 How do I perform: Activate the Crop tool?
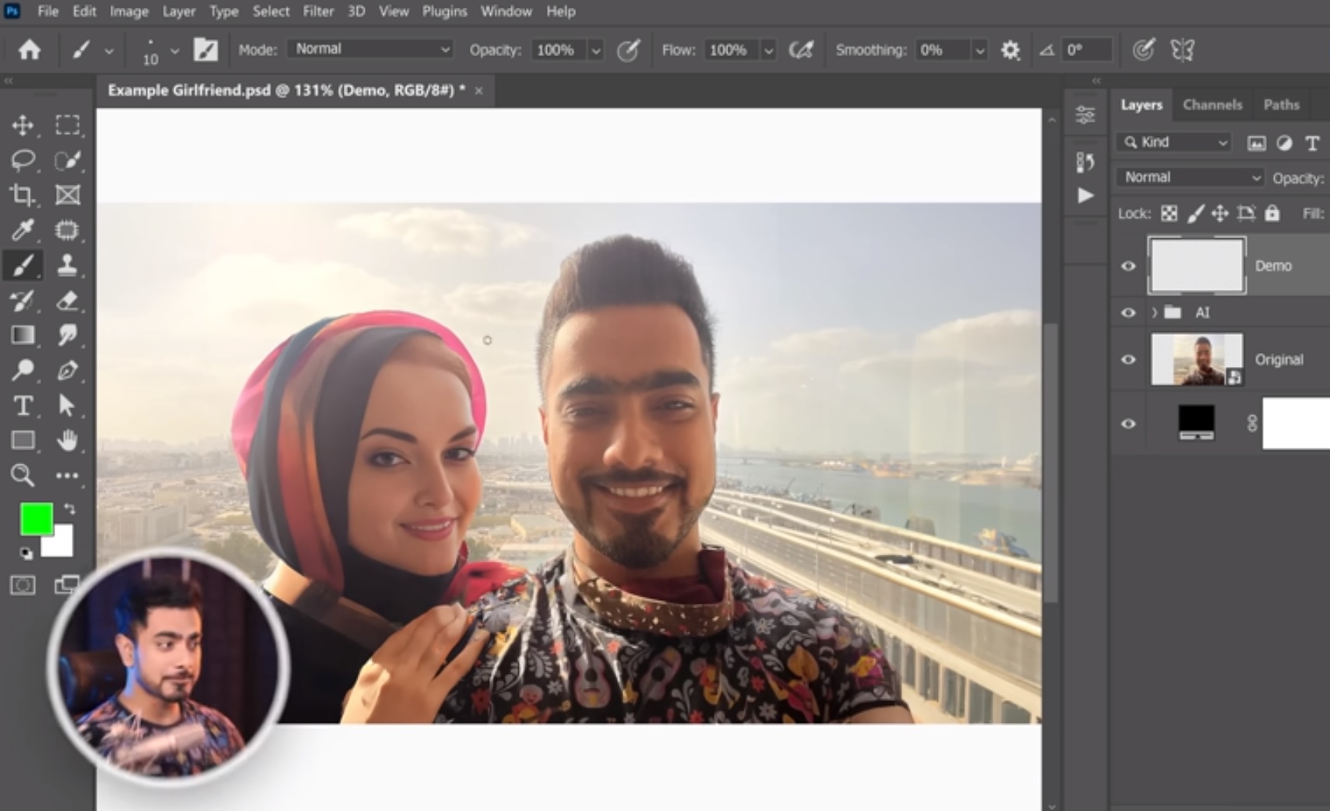point(23,195)
